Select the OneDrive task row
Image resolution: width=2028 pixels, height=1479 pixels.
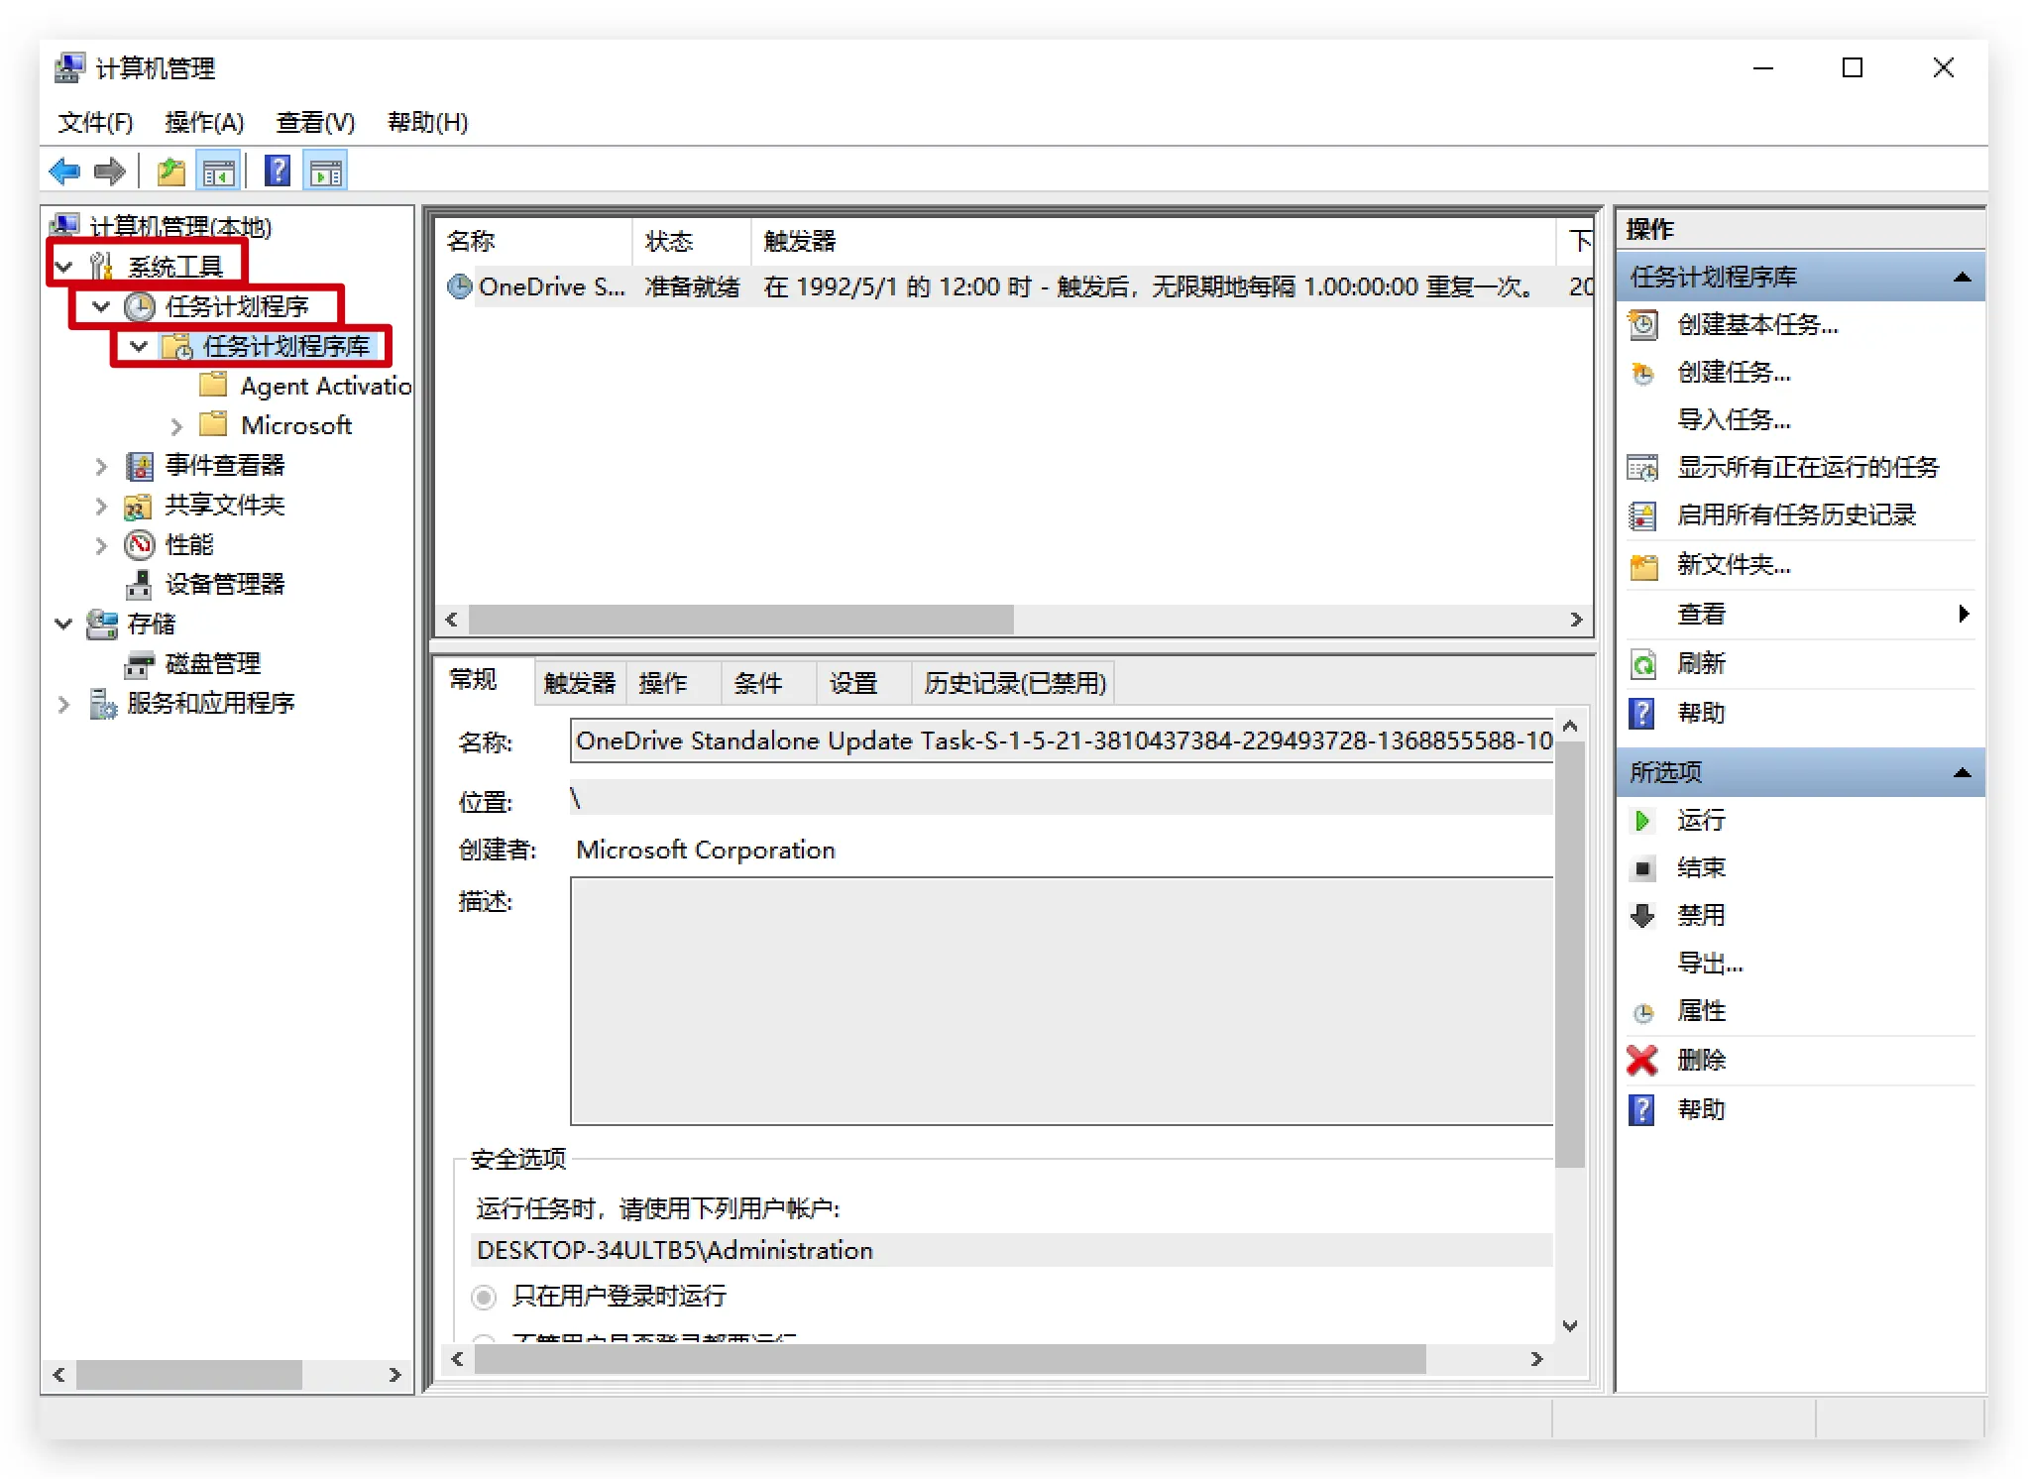[1016, 286]
